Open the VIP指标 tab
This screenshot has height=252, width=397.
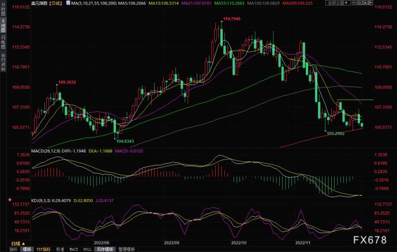pyautogui.click(x=43, y=249)
